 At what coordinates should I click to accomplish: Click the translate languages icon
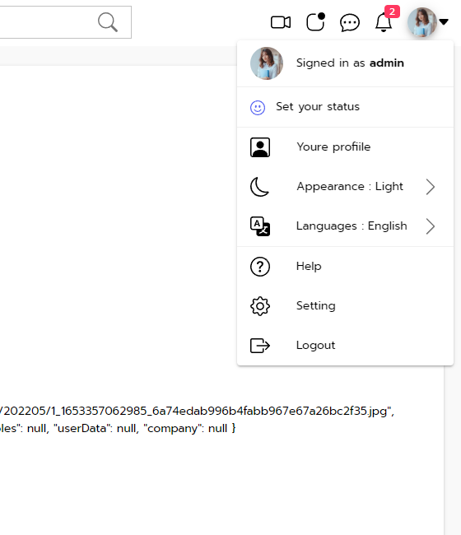point(260,226)
